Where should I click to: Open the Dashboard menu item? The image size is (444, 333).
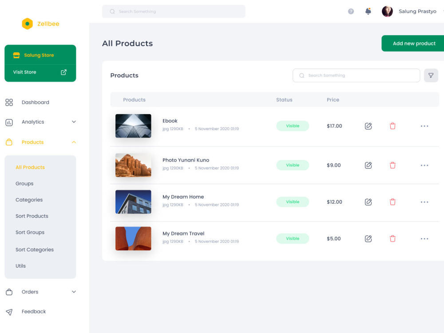(x=36, y=102)
